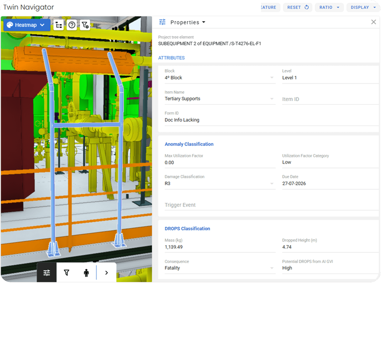Click the Item ID input field

(330, 99)
